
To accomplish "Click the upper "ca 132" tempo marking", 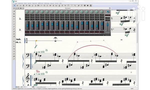I will pos(41,52).
